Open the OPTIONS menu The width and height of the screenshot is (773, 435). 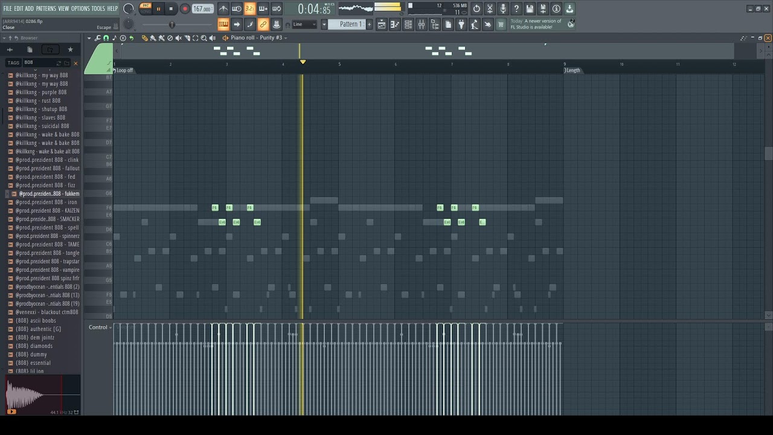80,8
